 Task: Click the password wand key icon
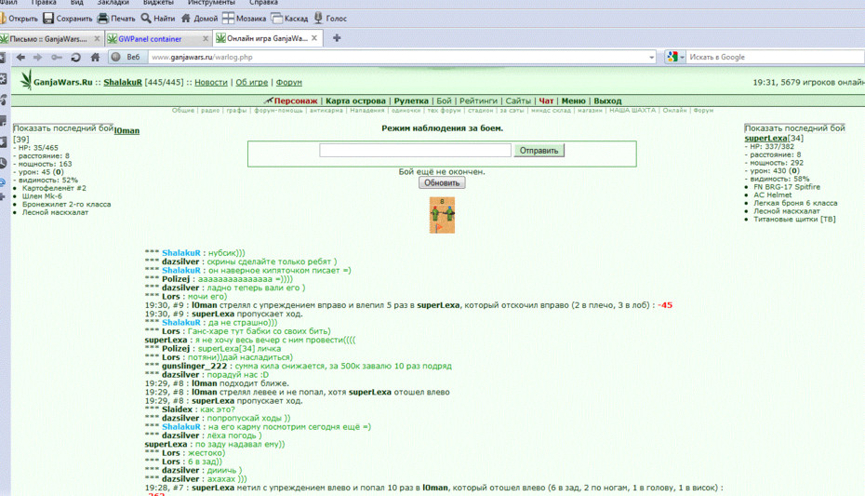[x=56, y=57]
